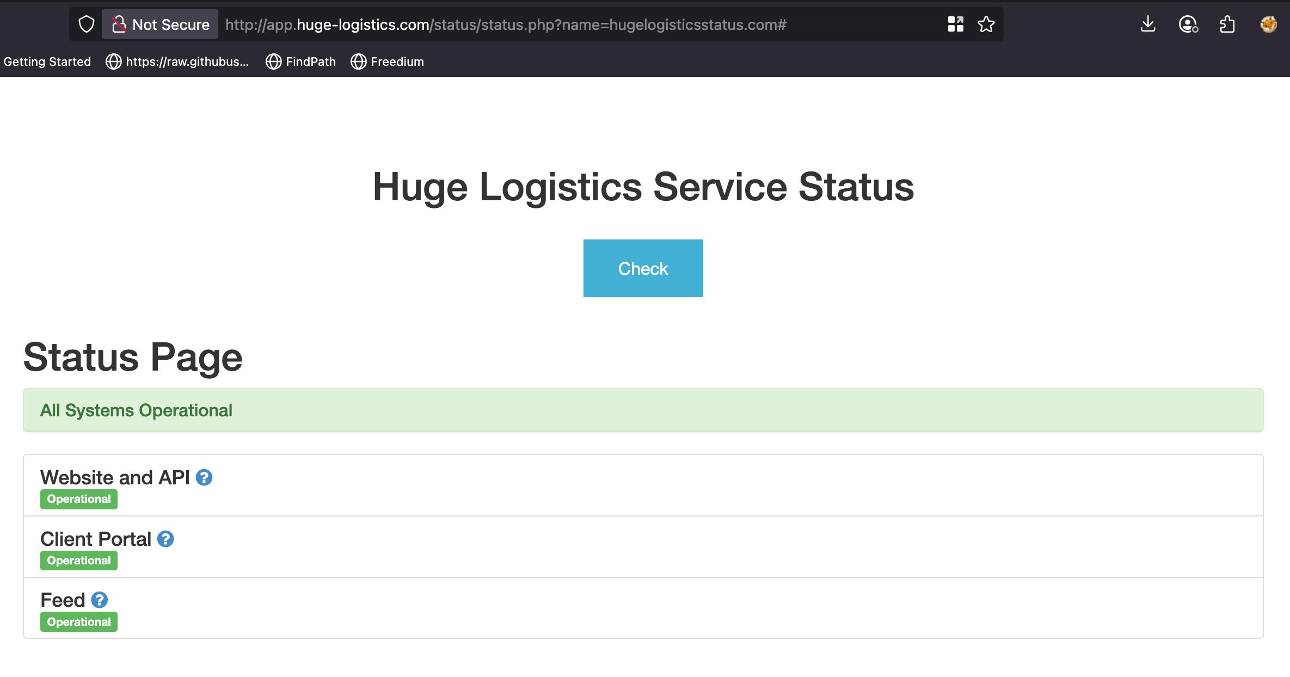Open the Extensions puzzle icon
1290x677 pixels.
(x=1227, y=24)
